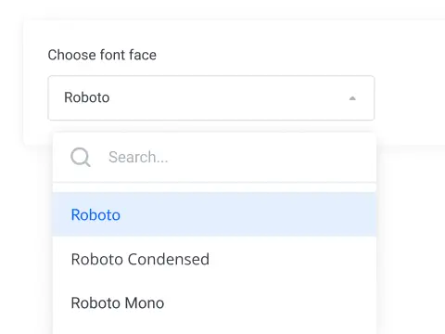Viewport: 445px width, 334px height.
Task: Choose the highlighted Roboto option
Action: tap(214, 214)
